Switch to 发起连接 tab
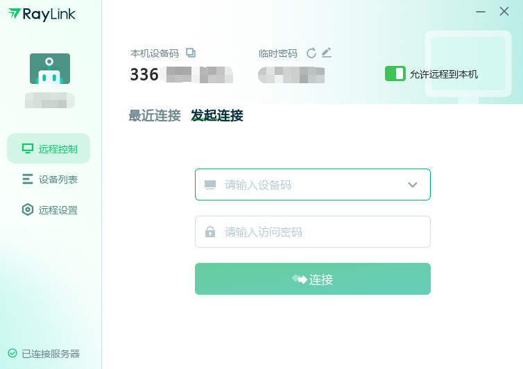Viewport: 523px width, 369px height. [217, 116]
